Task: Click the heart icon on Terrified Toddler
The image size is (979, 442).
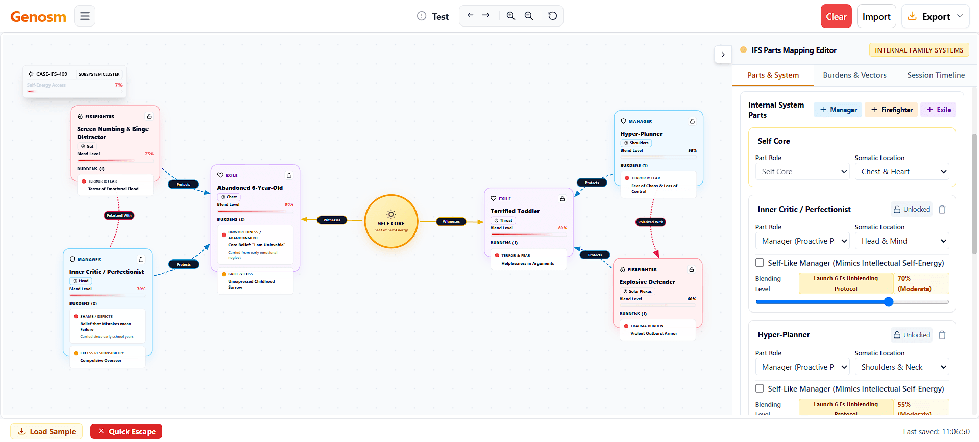Action: coord(494,198)
